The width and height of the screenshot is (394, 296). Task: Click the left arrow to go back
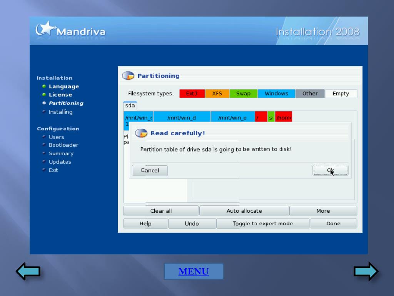pos(28,271)
